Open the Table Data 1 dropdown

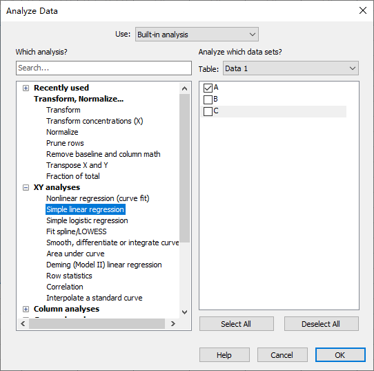[291, 68]
